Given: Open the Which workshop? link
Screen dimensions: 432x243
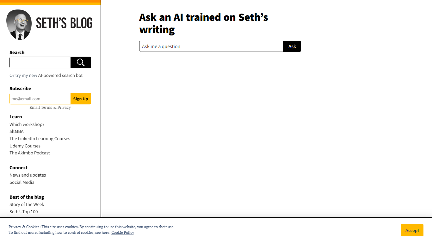Looking at the screenshot, I should (x=27, y=124).
